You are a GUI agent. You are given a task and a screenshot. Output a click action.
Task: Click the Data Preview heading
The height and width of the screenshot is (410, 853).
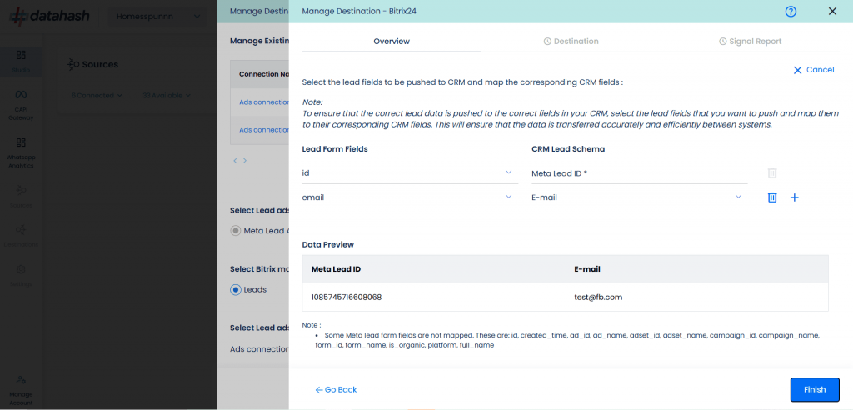coord(328,244)
